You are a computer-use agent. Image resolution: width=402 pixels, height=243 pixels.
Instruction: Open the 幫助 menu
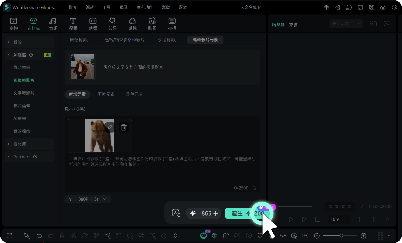click(166, 7)
